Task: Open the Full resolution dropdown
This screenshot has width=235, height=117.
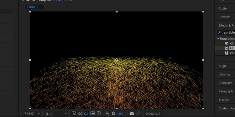Action: (x=56, y=114)
